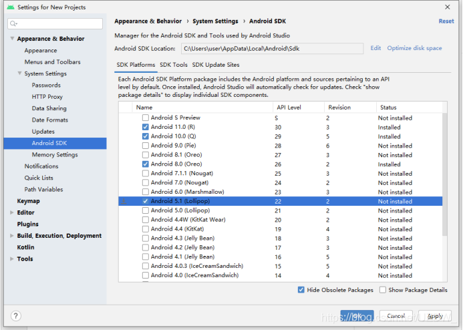Check the Android 4.4W (KitKat Wear) checkbox
Viewport: 463px width, 330px height.
click(145, 220)
